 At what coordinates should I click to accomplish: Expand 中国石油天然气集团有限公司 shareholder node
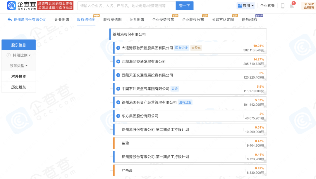tap(118, 89)
